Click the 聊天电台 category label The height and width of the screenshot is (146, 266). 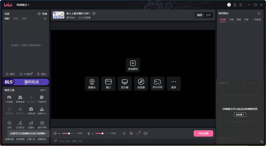[71, 18]
